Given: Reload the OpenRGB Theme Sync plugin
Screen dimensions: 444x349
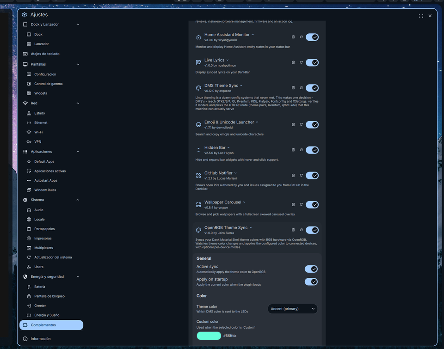Looking at the screenshot, I should point(301,230).
